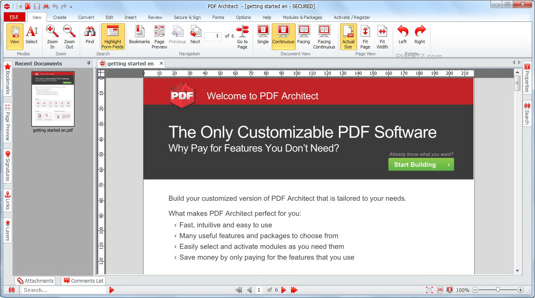Switch to the Create ribbon tab

tap(60, 17)
